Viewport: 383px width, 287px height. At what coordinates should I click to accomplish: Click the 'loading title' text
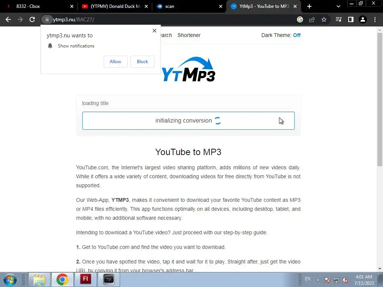95,103
